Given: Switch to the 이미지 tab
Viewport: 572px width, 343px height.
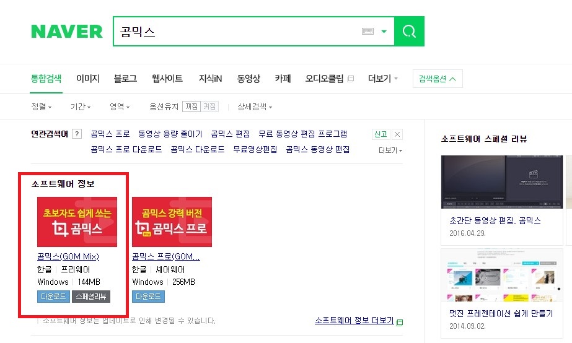Looking at the screenshot, I should 87,79.
